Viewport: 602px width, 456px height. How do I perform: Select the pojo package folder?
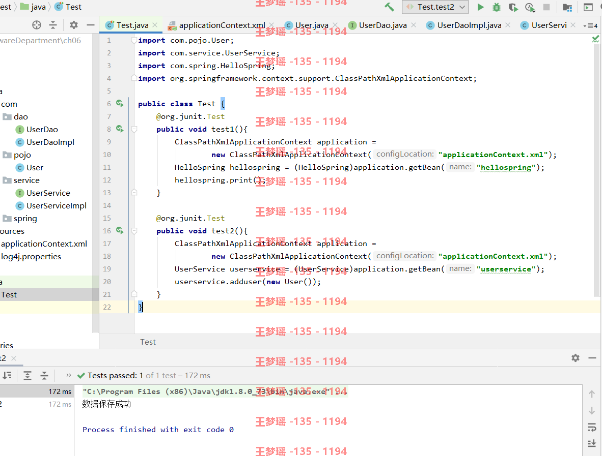click(17, 155)
